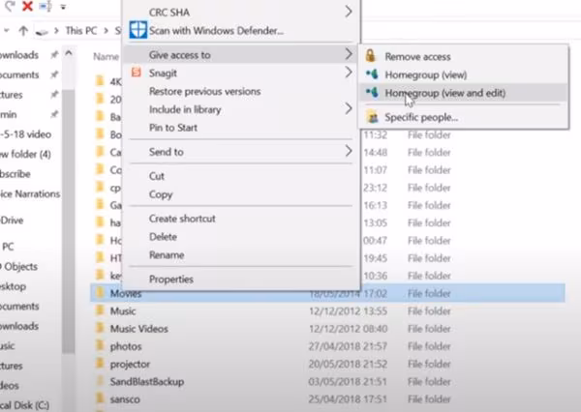Expand the Send to submenu arrow

pos(349,152)
